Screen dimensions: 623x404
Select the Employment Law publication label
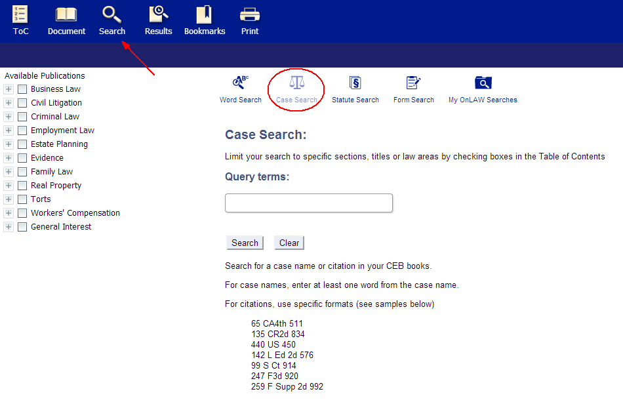(62, 131)
